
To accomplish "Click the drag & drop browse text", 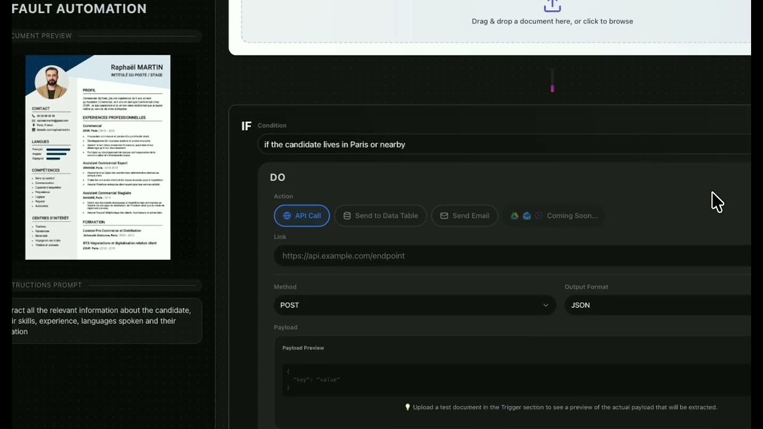I will [x=552, y=21].
